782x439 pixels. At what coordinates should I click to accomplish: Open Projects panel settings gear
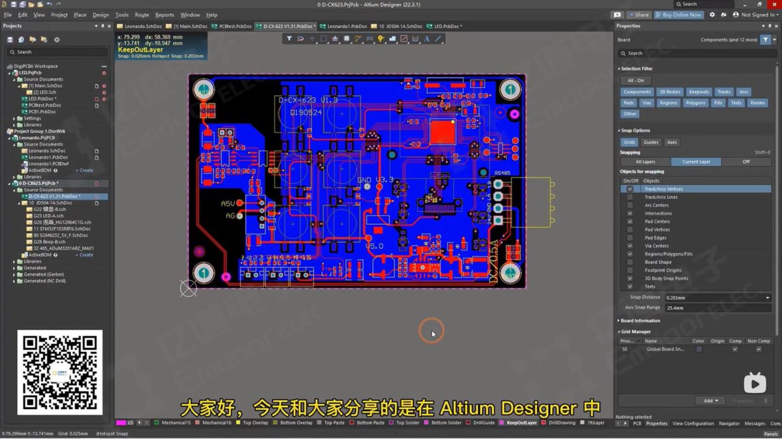click(x=57, y=40)
